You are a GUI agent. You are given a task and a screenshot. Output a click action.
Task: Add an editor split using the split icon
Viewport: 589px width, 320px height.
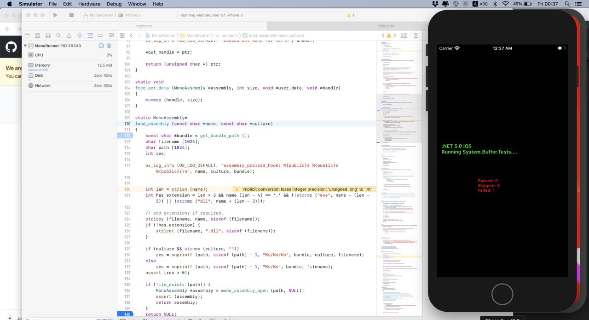[x=416, y=35]
